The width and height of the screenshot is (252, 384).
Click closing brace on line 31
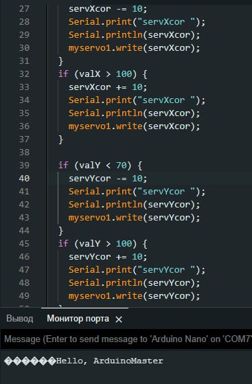click(60, 61)
